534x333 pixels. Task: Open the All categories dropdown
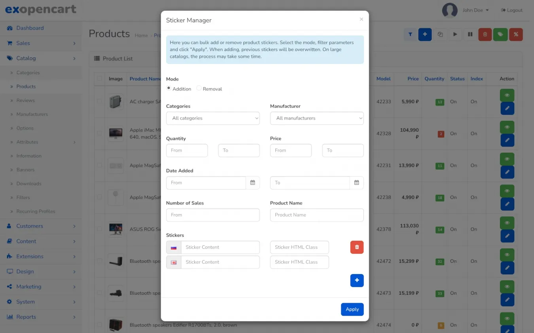click(x=213, y=118)
